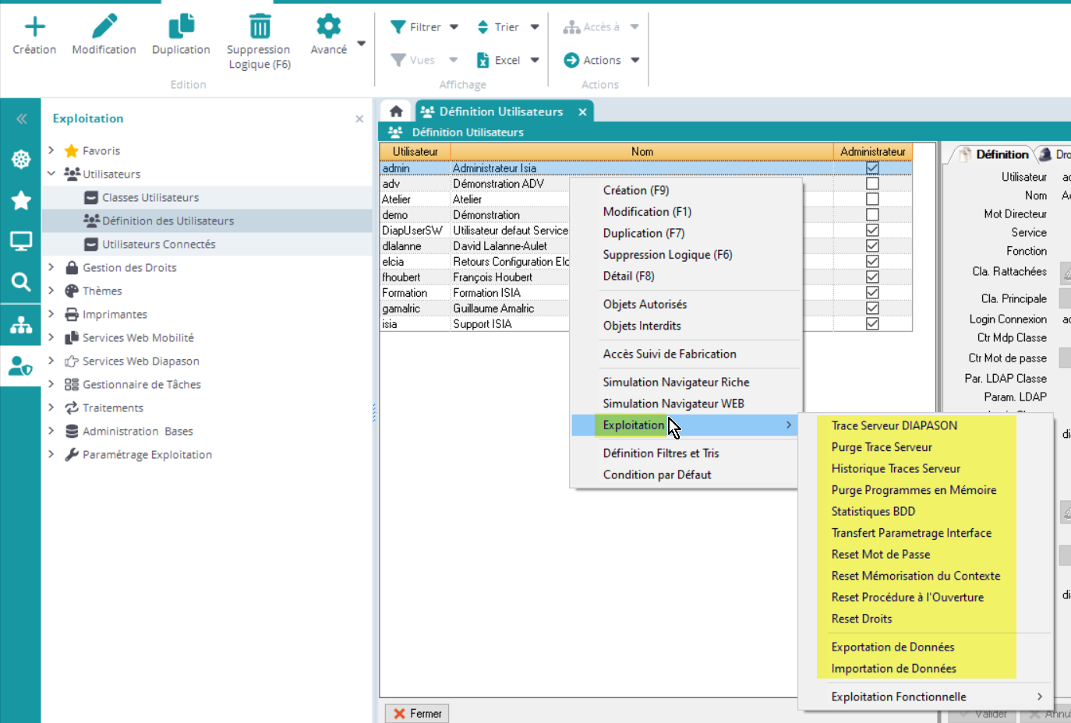Viewport: 1071px width, 723px height.
Task: Open the Avancé gear icon
Action: point(328,26)
